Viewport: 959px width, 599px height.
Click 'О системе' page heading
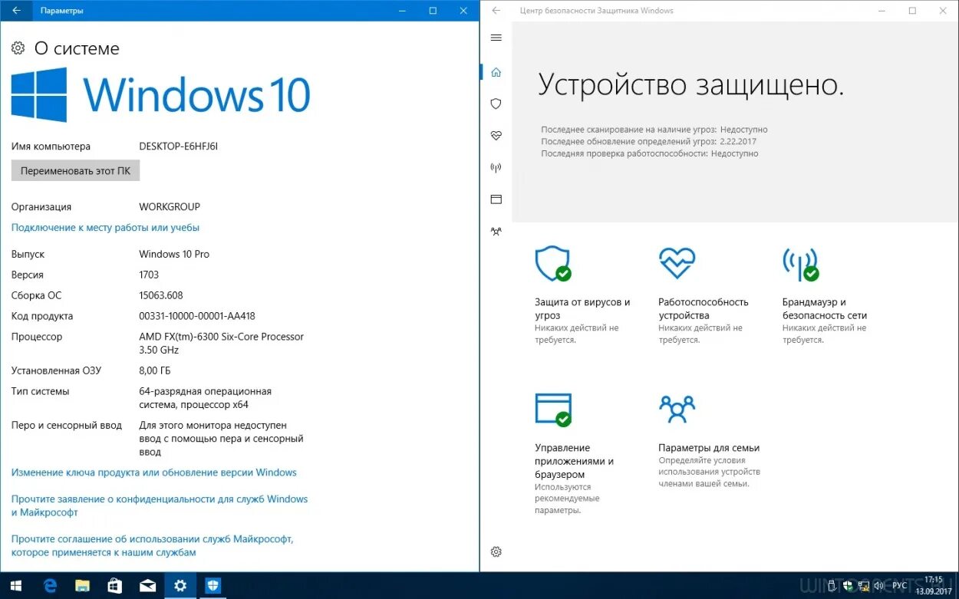(x=77, y=48)
